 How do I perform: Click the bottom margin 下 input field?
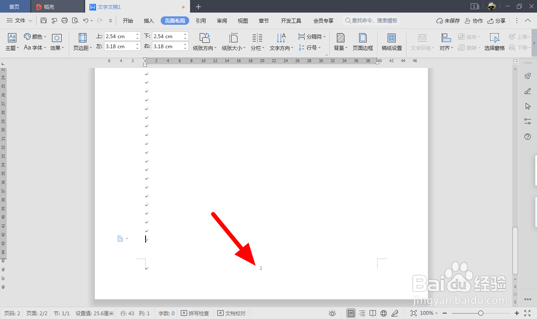point(167,37)
